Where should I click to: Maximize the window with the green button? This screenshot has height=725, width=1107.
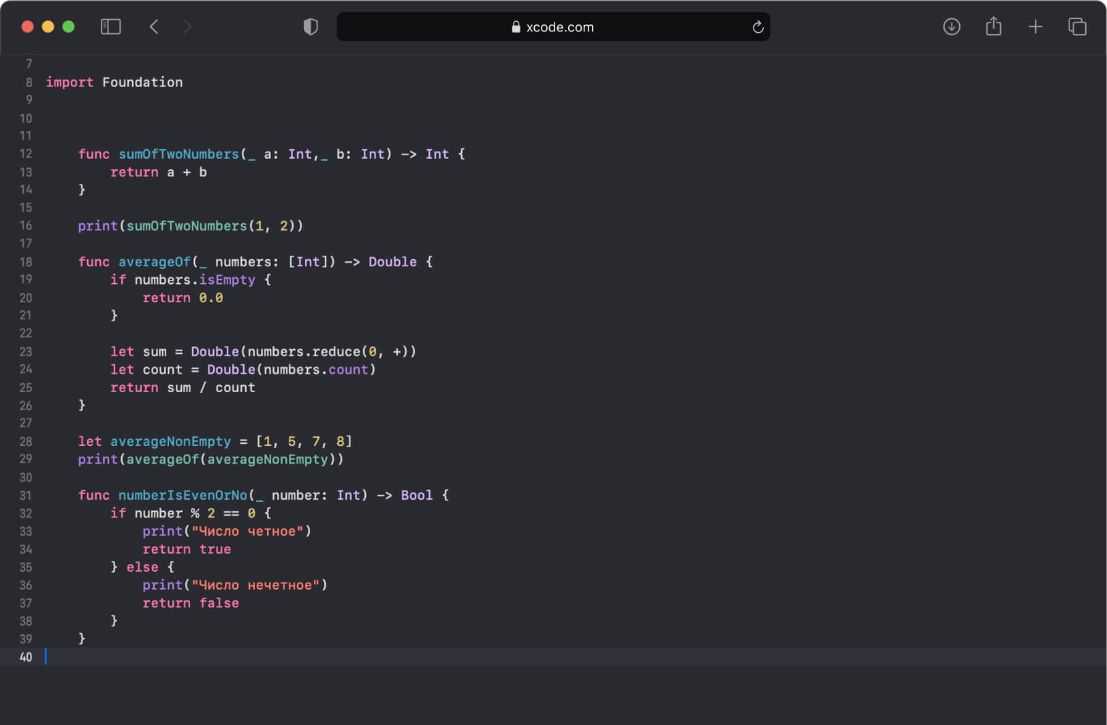tap(68, 27)
